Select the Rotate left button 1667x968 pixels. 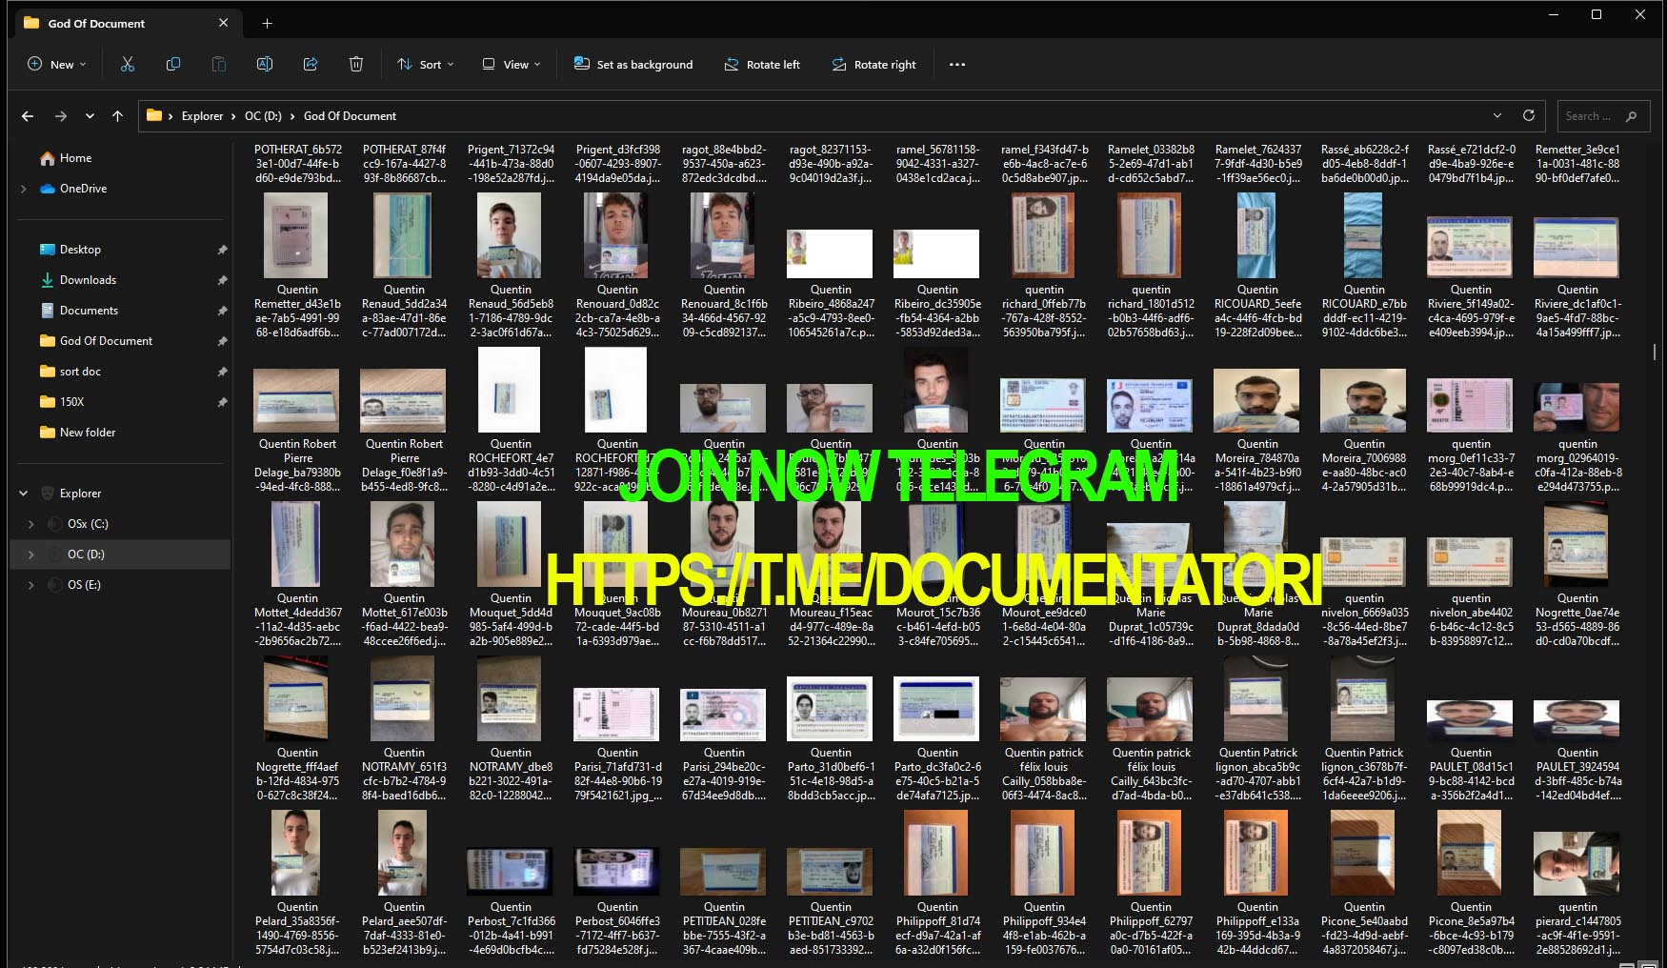point(762,65)
